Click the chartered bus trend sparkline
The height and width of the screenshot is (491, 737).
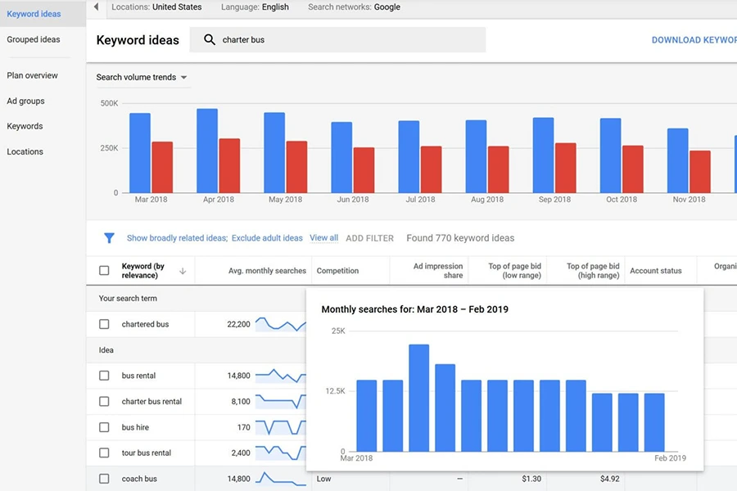coord(280,324)
